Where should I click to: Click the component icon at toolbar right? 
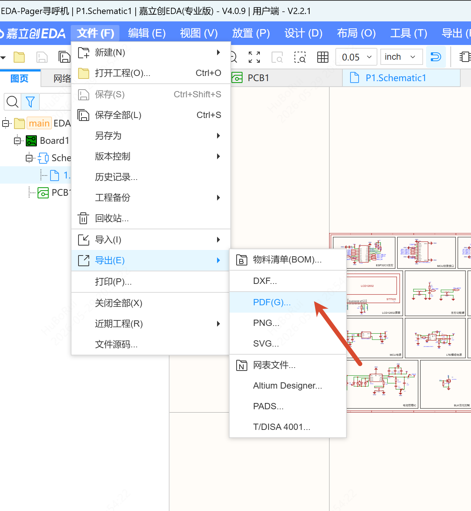(x=465, y=57)
